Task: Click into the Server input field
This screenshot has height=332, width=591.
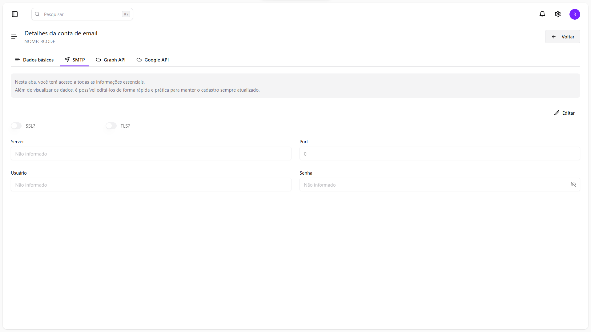Action: [x=151, y=154]
